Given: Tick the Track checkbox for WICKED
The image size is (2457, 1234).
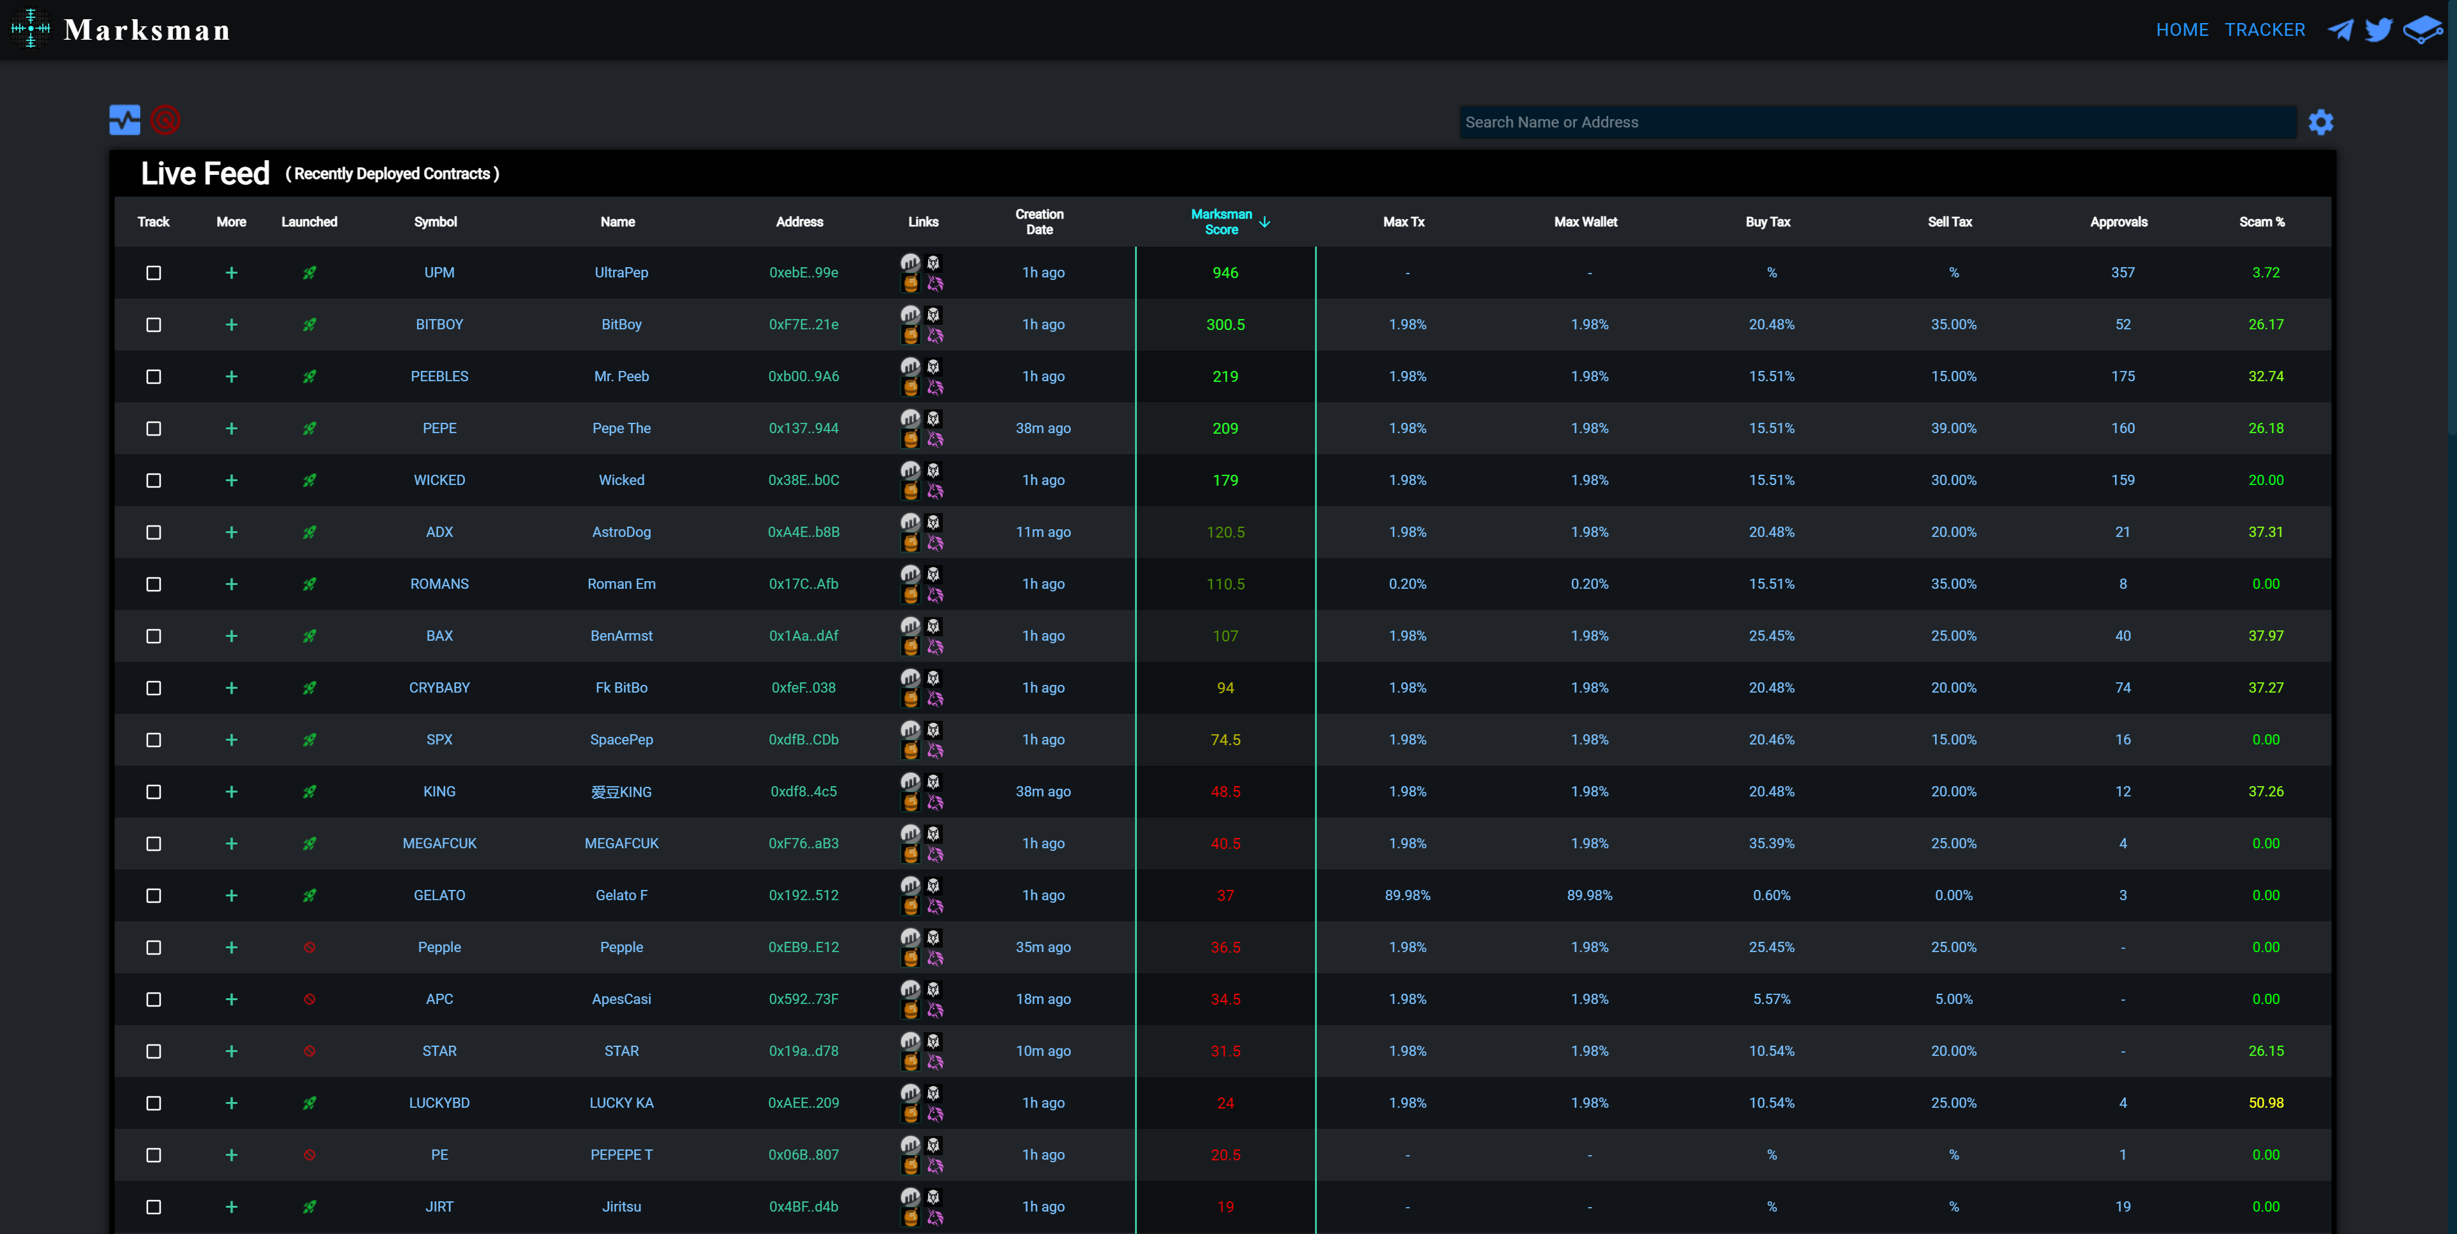Looking at the screenshot, I should click(x=154, y=480).
